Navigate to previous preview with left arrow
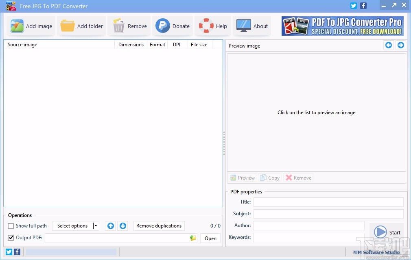 pyautogui.click(x=388, y=45)
